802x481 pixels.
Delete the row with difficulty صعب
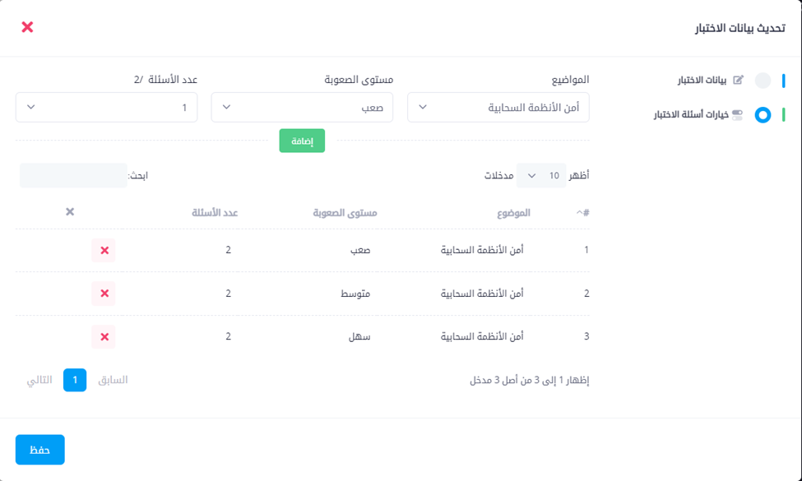104,250
